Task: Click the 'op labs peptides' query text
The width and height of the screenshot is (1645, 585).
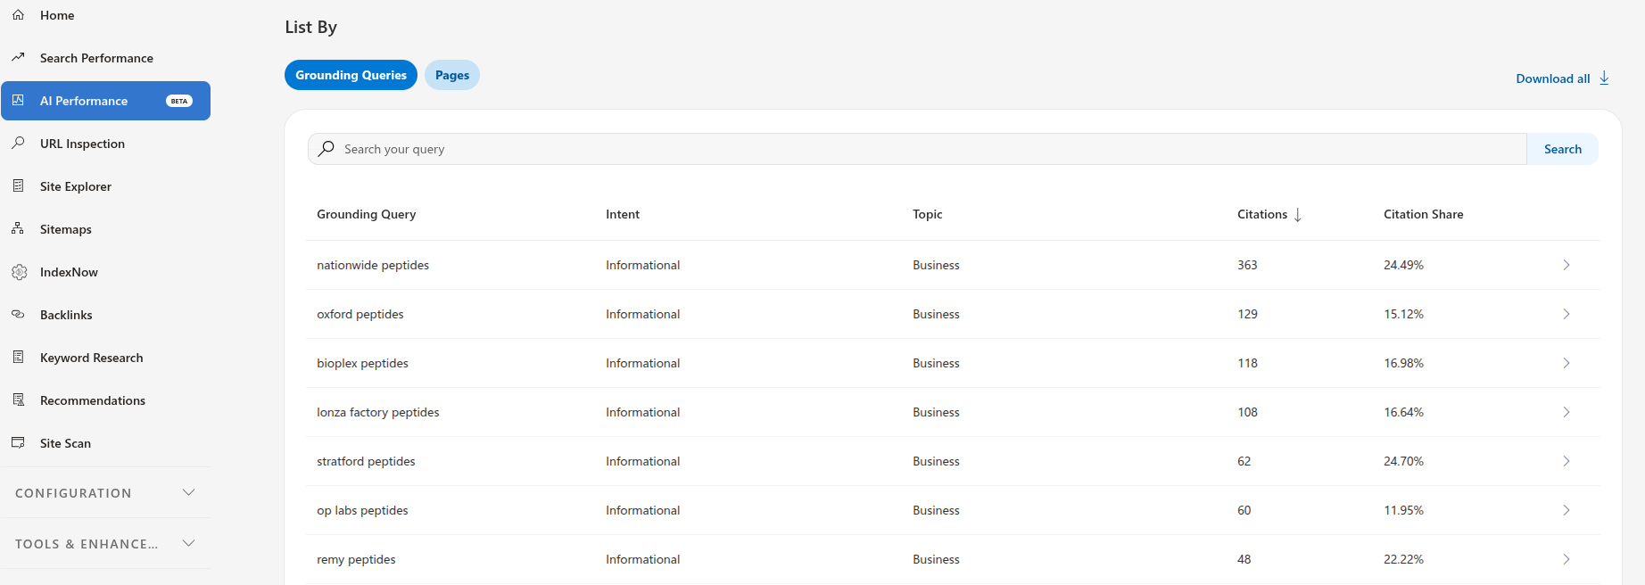Action: pos(362,510)
